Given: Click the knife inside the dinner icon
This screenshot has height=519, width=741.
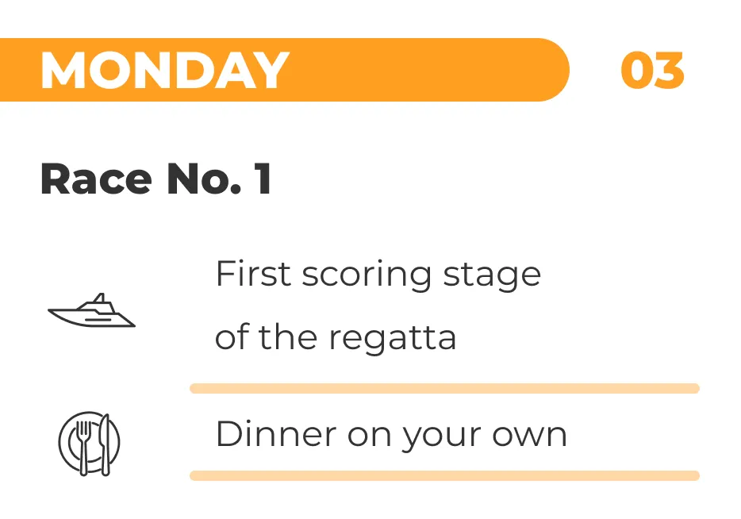Looking at the screenshot, I should [104, 443].
